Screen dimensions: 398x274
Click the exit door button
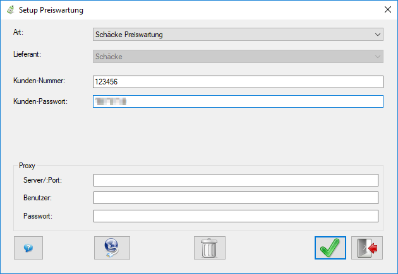[367, 248]
